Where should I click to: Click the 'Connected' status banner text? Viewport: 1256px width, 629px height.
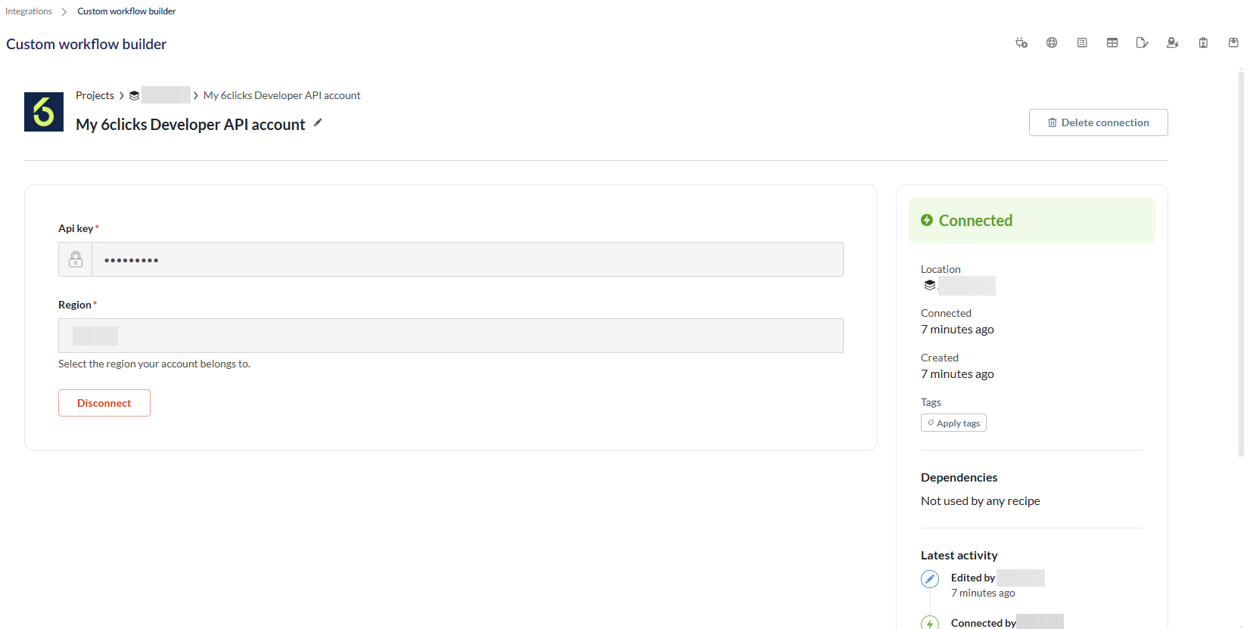point(975,220)
